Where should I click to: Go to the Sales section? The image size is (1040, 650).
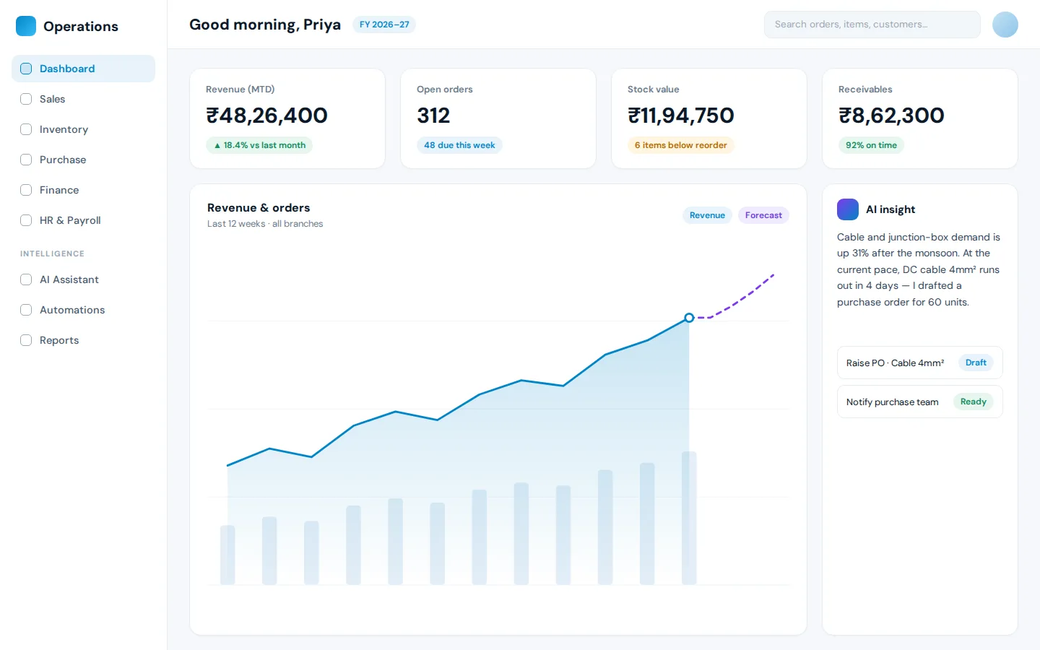pos(83,99)
